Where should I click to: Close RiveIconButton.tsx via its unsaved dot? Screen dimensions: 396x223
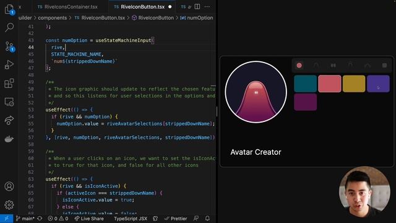[170, 7]
